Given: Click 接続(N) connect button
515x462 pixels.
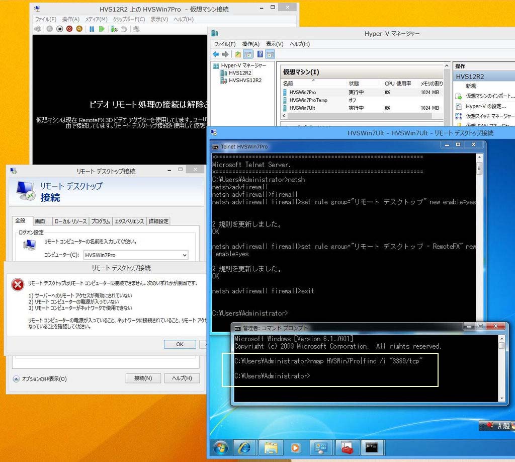Looking at the screenshot, I should pos(143,378).
